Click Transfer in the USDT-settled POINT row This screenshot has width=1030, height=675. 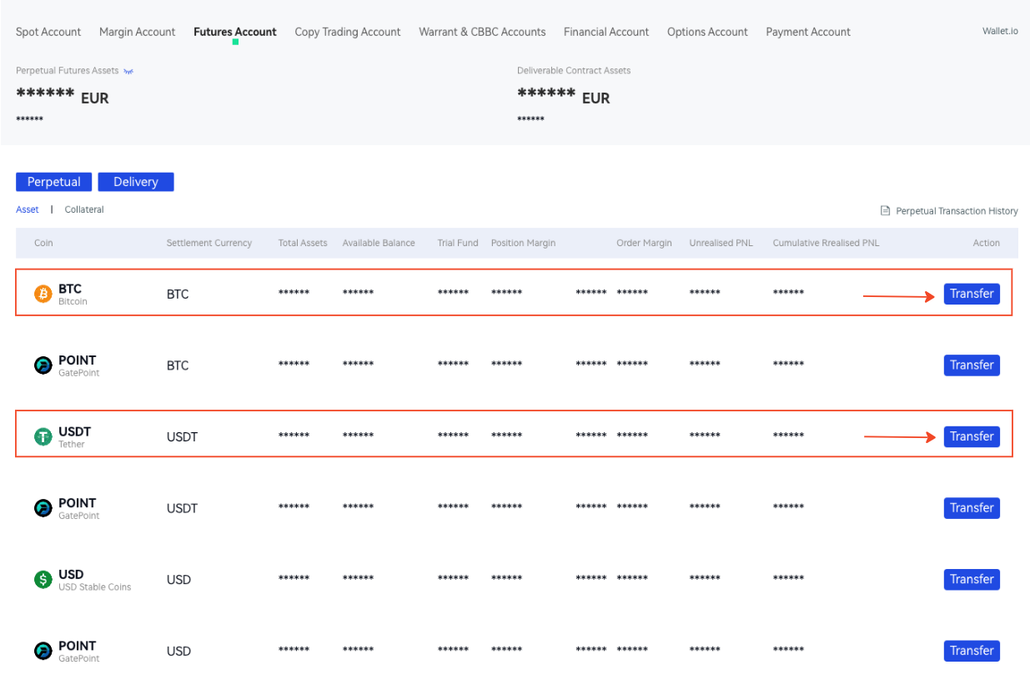click(972, 508)
